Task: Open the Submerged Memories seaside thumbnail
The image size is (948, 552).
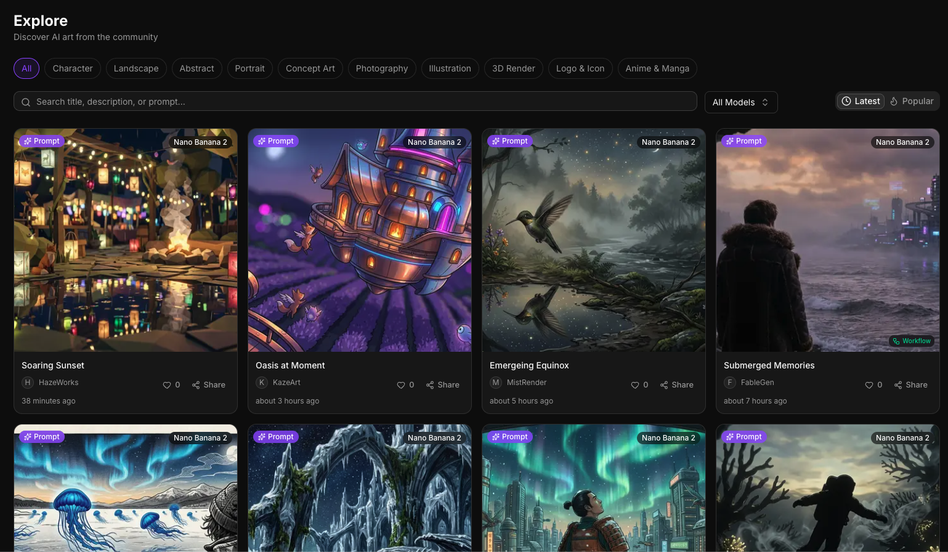Action: coord(828,240)
